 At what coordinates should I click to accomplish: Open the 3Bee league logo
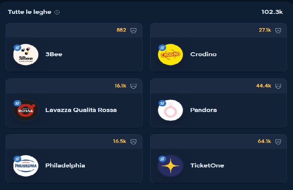pos(26,54)
